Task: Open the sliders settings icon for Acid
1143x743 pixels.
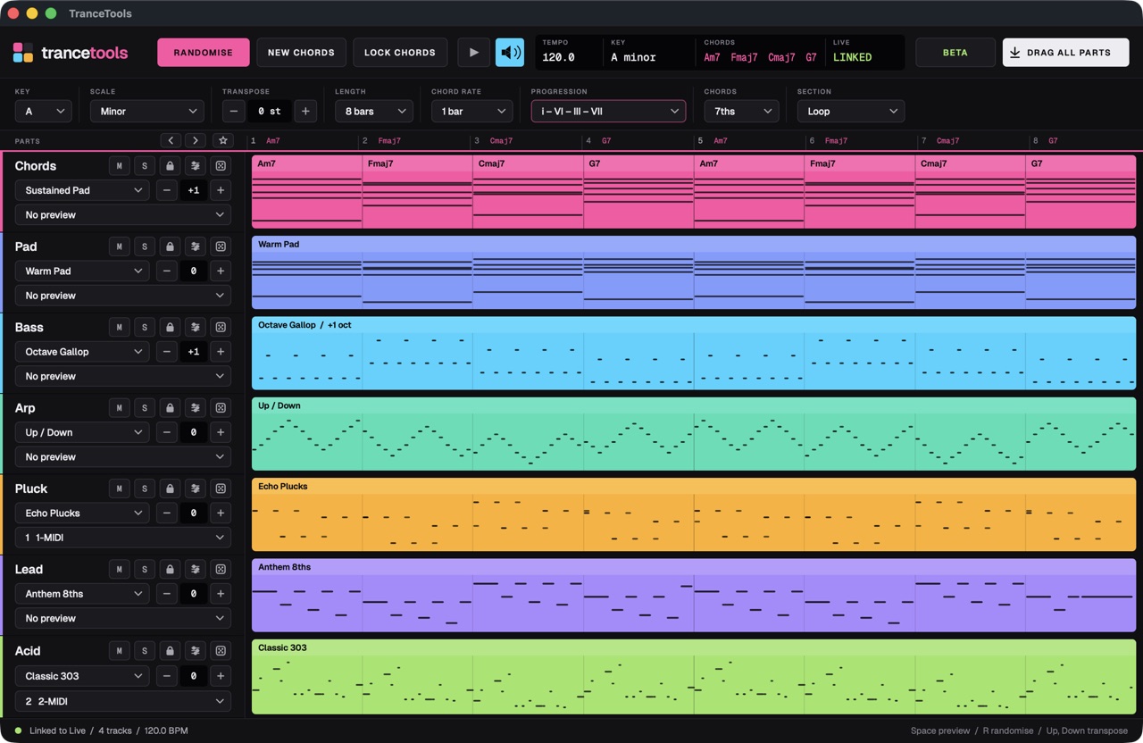Action: [196, 651]
